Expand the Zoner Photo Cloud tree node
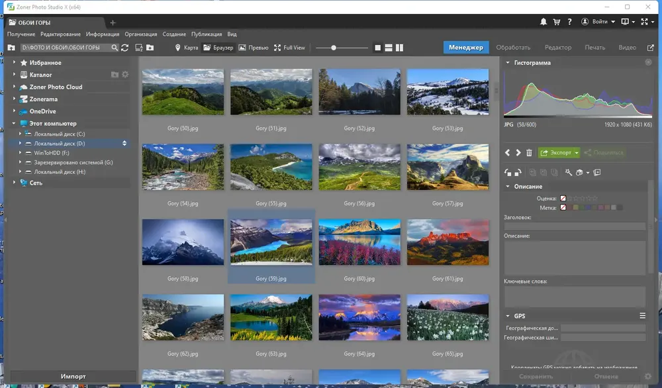The height and width of the screenshot is (388, 662). pos(14,87)
